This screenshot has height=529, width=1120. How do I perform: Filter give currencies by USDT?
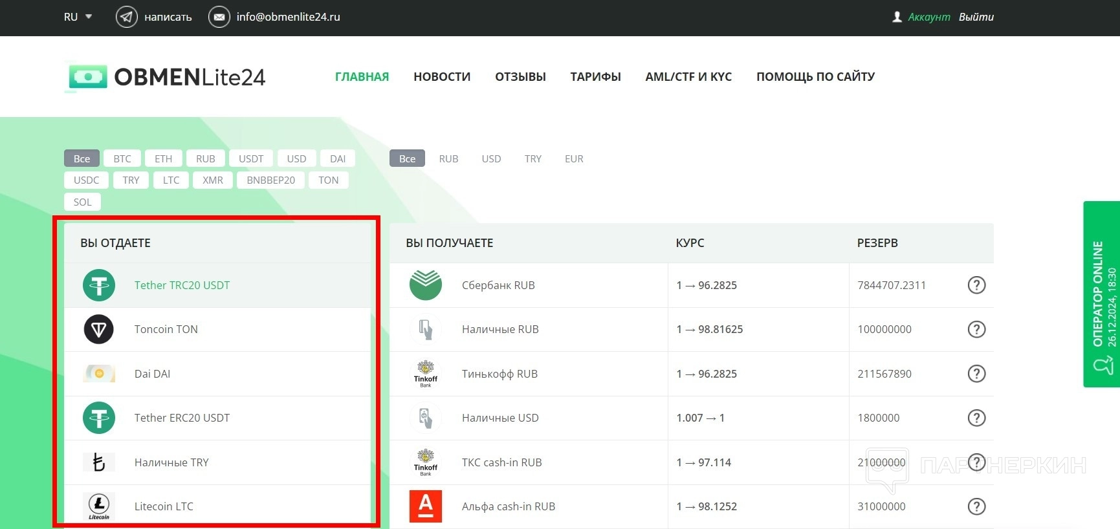coord(251,158)
